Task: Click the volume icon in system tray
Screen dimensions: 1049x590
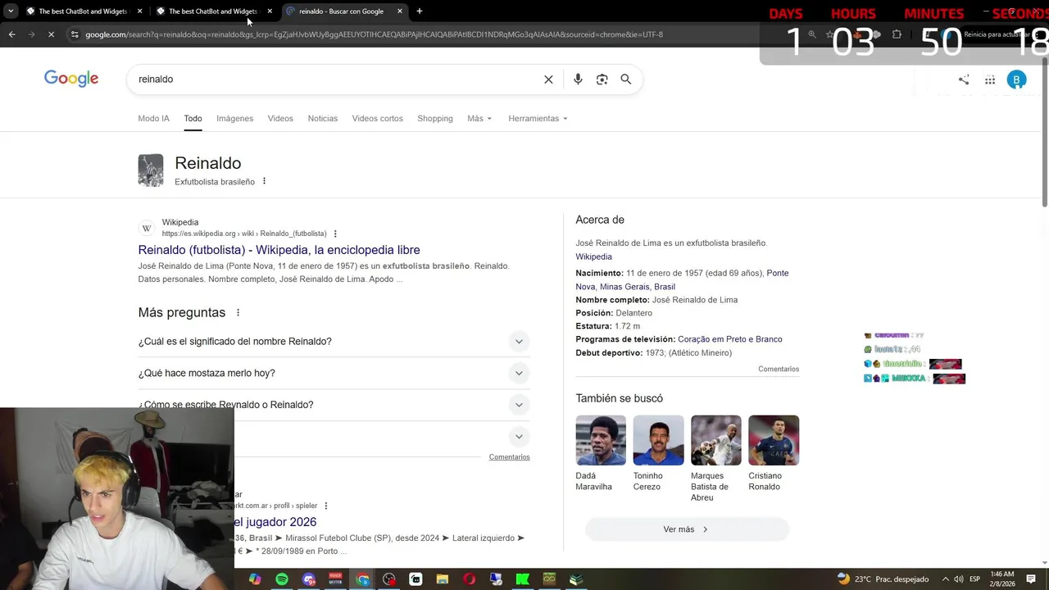Action: pos(959,579)
